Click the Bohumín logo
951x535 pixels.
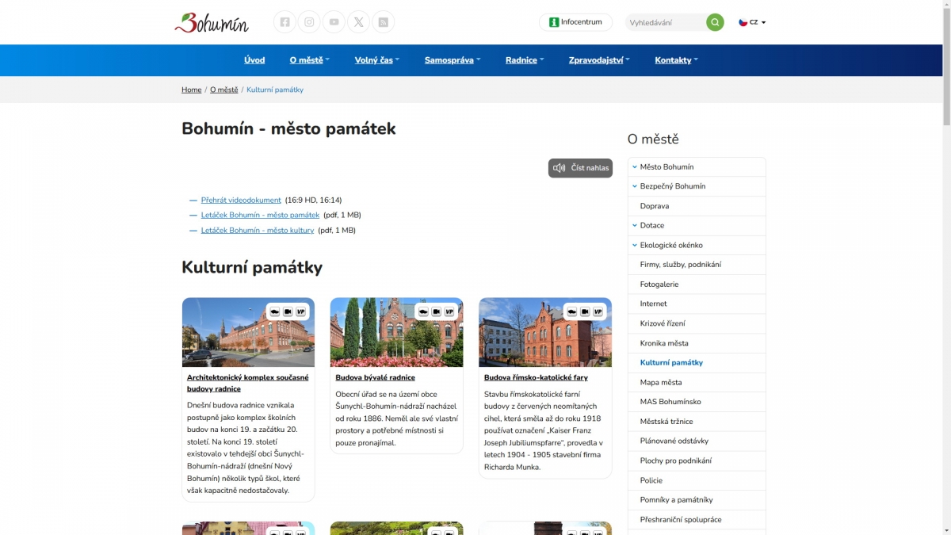212,22
